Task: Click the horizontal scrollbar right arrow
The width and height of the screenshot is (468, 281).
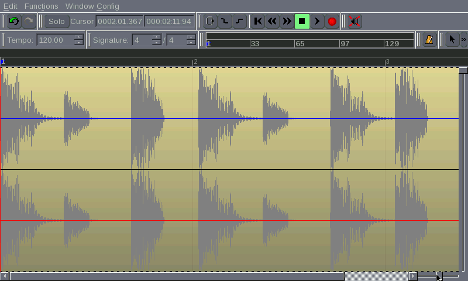Action: [x=413, y=276]
